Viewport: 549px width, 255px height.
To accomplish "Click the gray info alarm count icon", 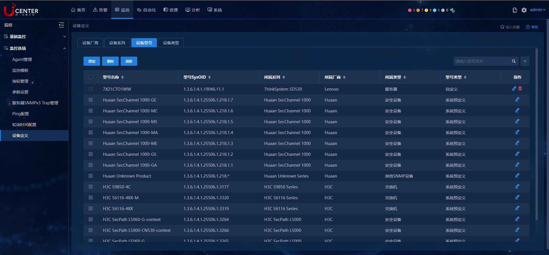I will [x=443, y=10].
